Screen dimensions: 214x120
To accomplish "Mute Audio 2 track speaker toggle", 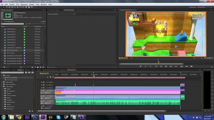I will click(x=42, y=101).
